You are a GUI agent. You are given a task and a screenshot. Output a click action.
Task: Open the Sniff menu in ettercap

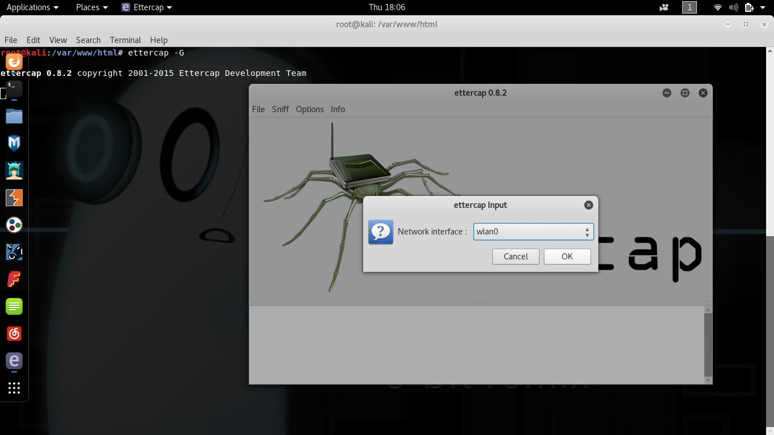click(x=280, y=109)
